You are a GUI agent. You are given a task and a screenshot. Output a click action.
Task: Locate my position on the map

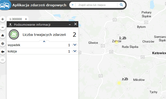pos(3,44)
